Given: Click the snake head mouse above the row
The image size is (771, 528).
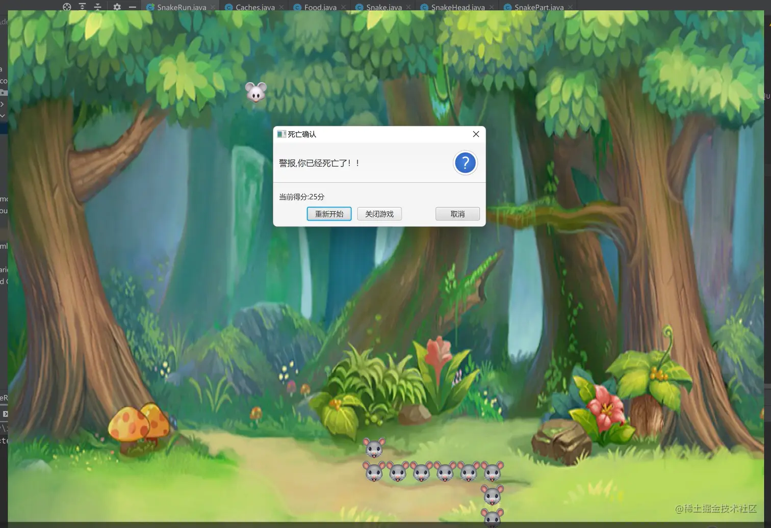Looking at the screenshot, I should point(374,448).
